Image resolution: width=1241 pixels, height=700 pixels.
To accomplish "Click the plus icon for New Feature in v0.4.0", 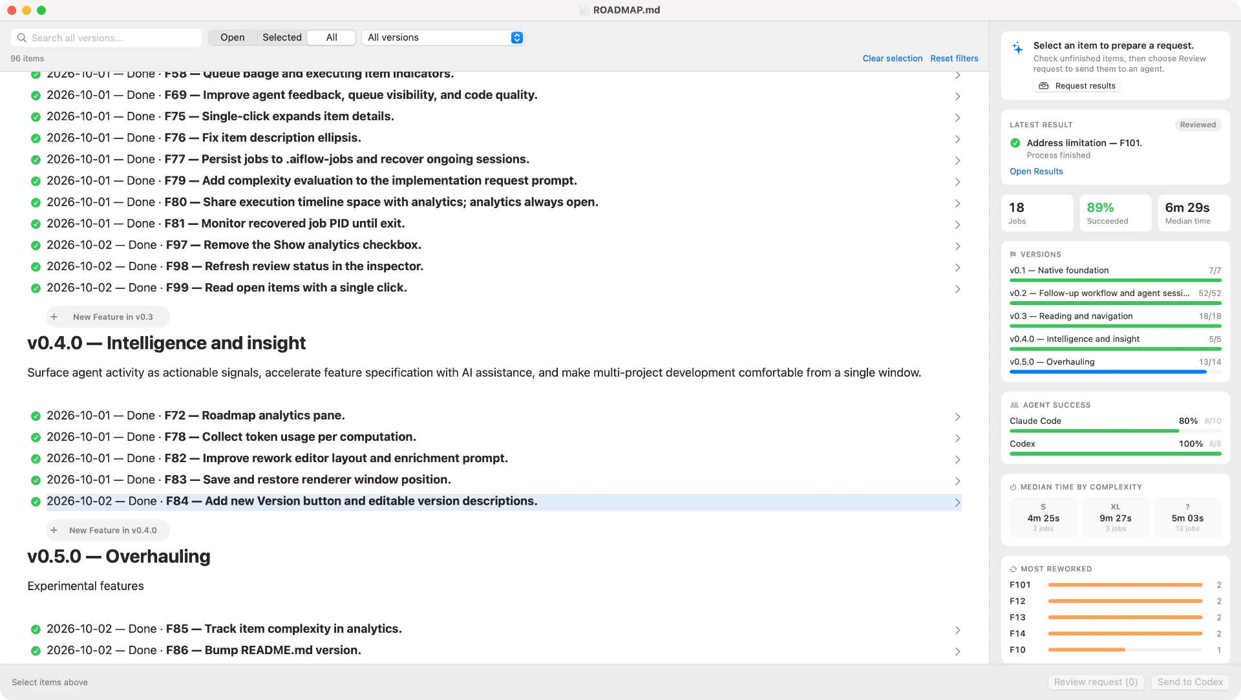I will click(x=54, y=531).
